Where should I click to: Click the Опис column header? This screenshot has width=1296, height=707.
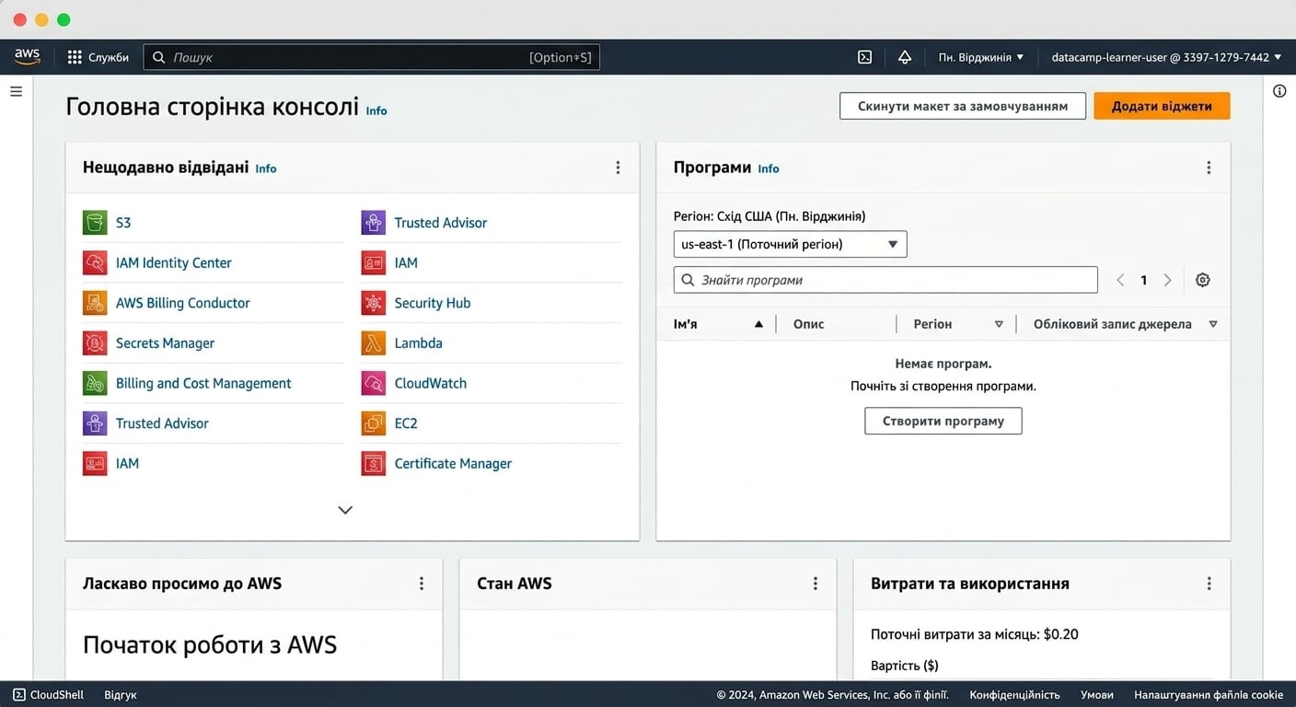[809, 324]
